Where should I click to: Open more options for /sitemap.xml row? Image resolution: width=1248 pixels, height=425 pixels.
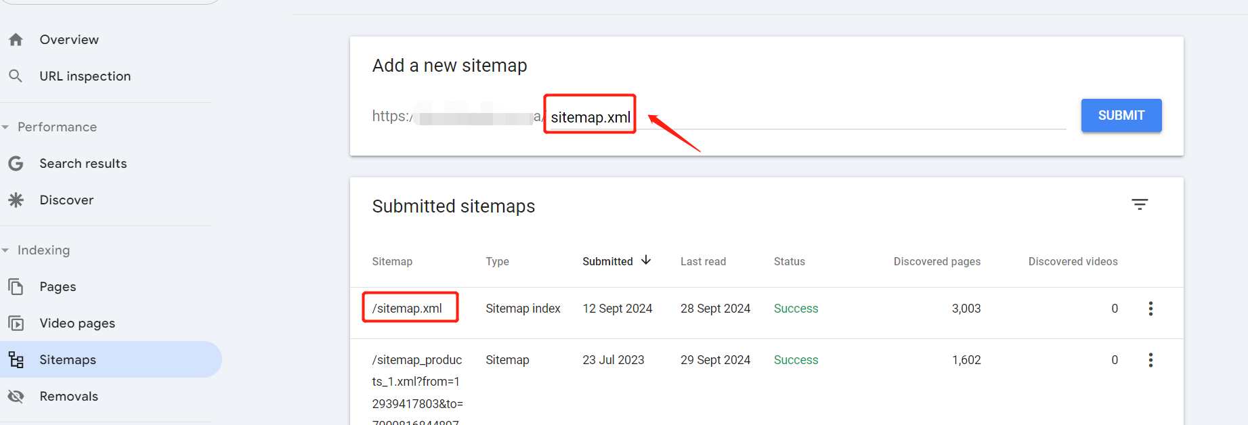click(x=1150, y=309)
